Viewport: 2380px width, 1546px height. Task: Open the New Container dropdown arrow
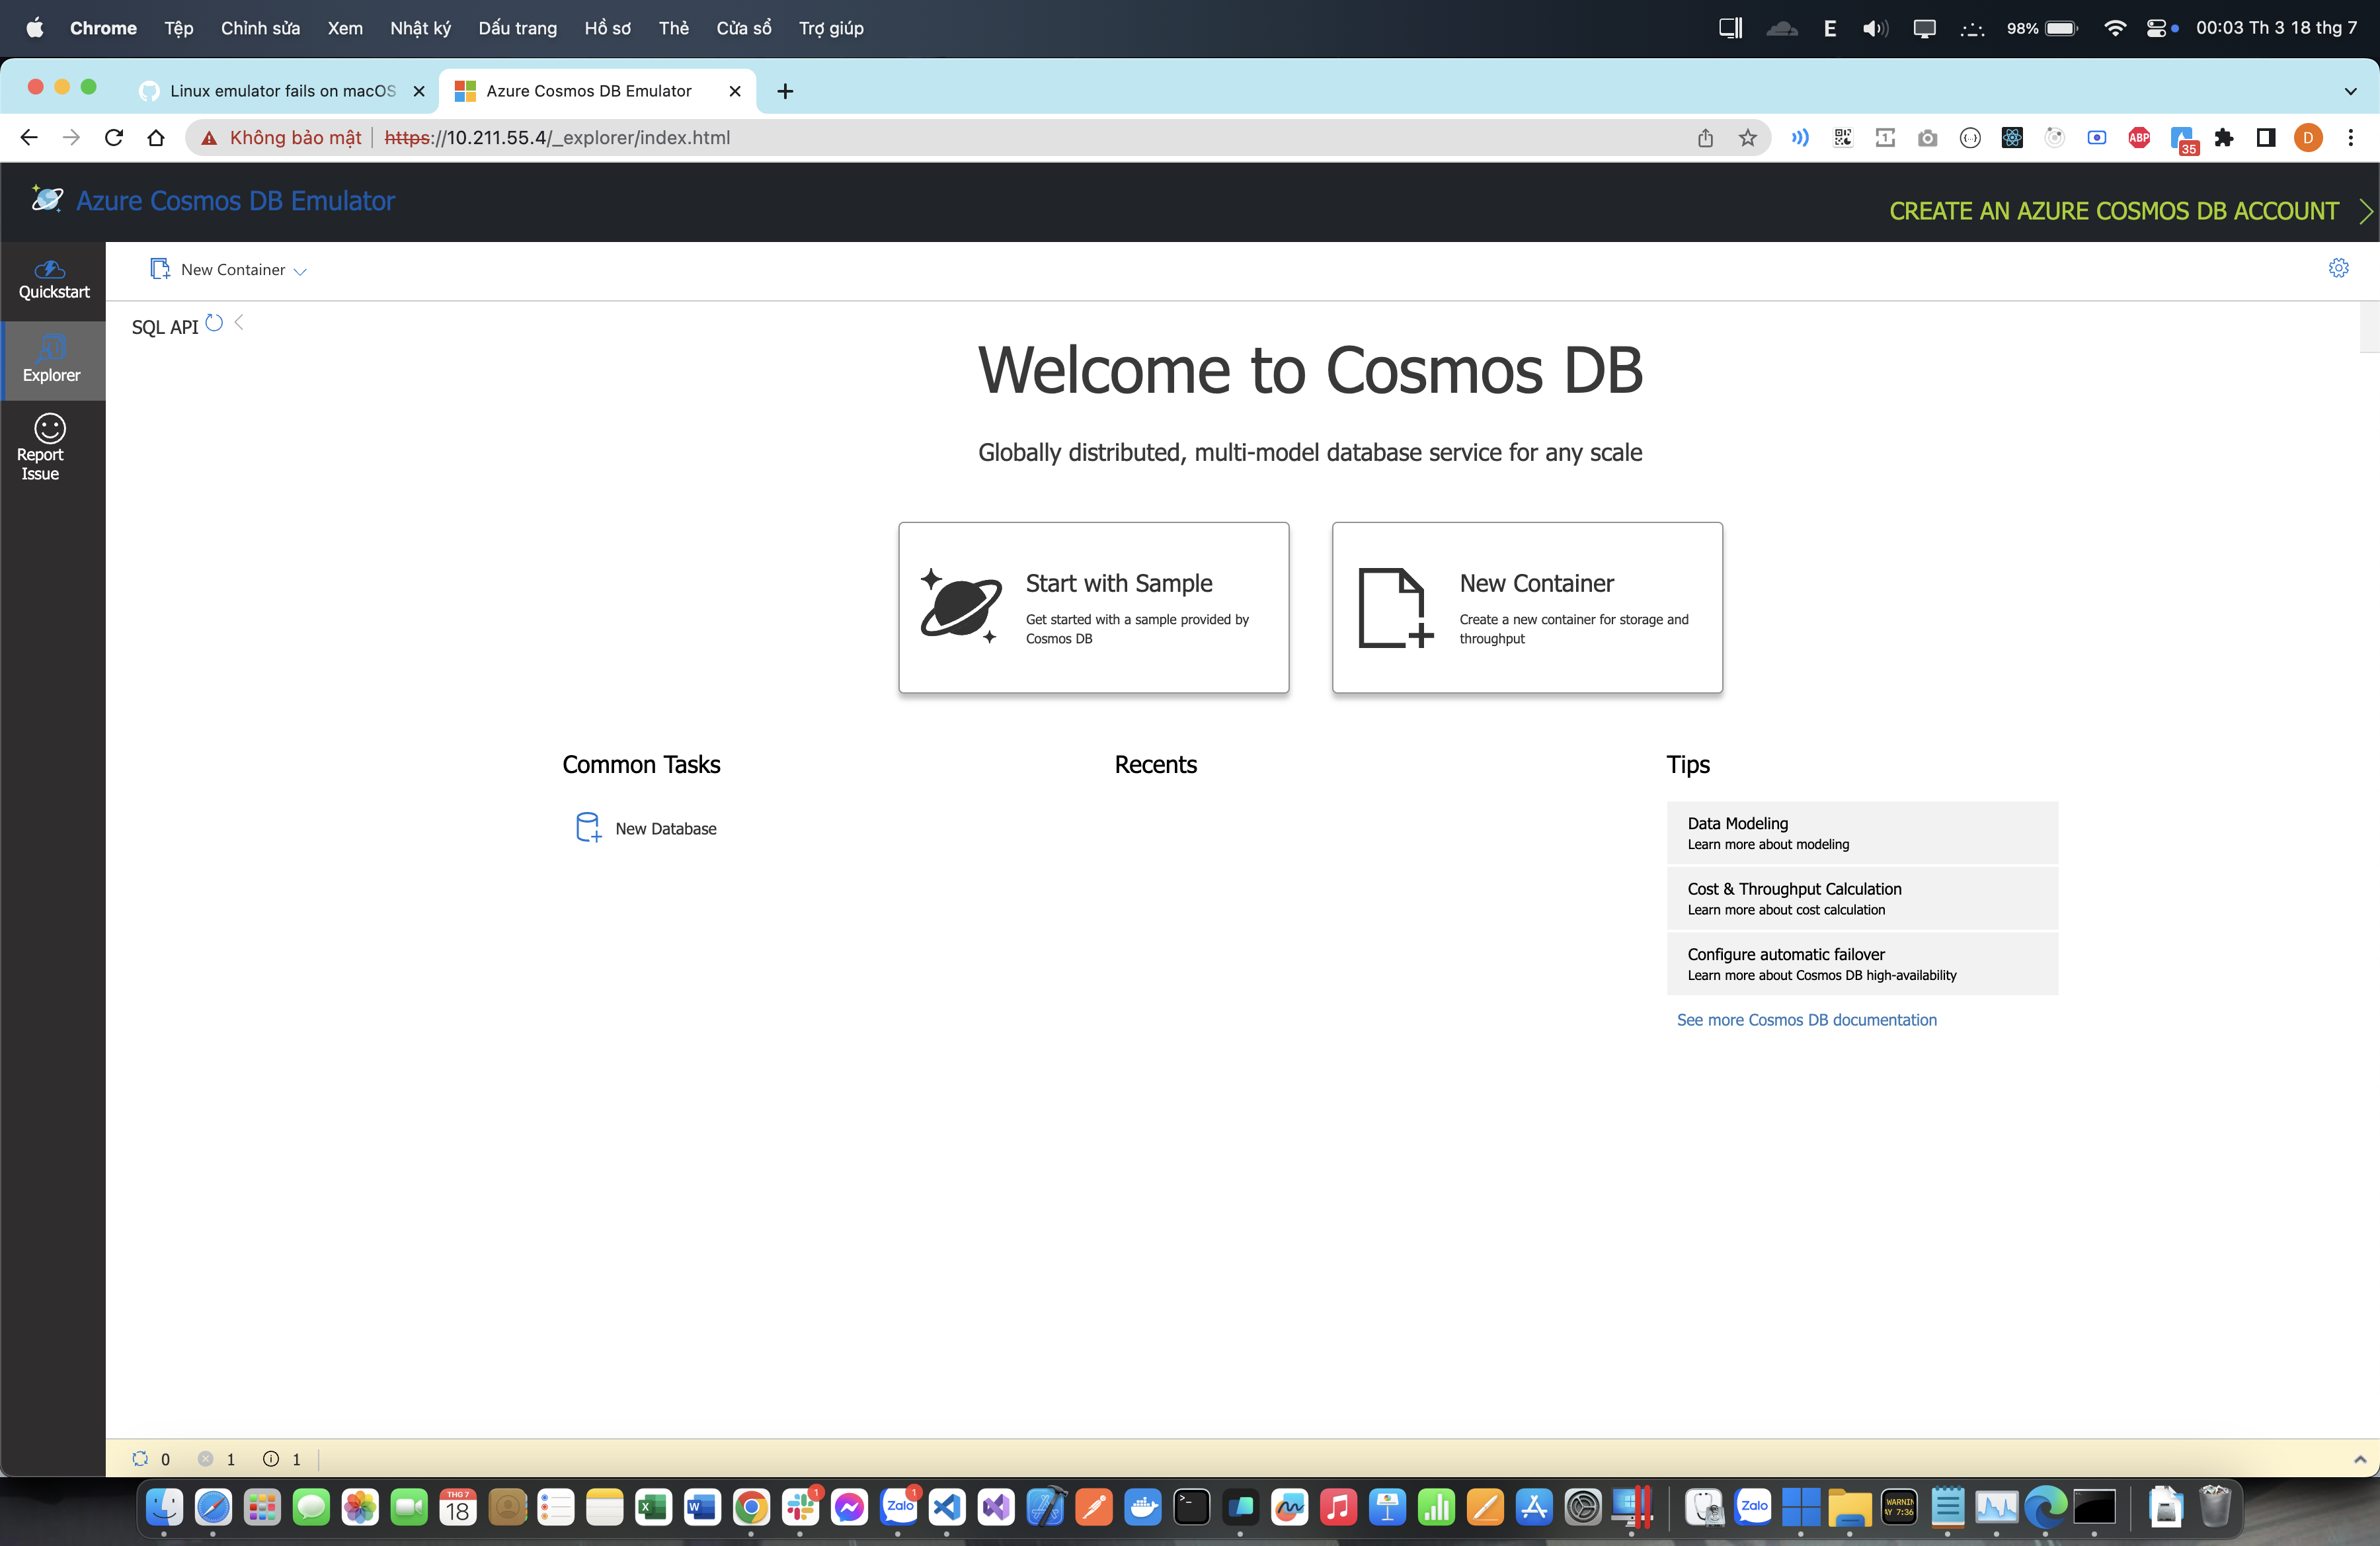click(x=300, y=270)
